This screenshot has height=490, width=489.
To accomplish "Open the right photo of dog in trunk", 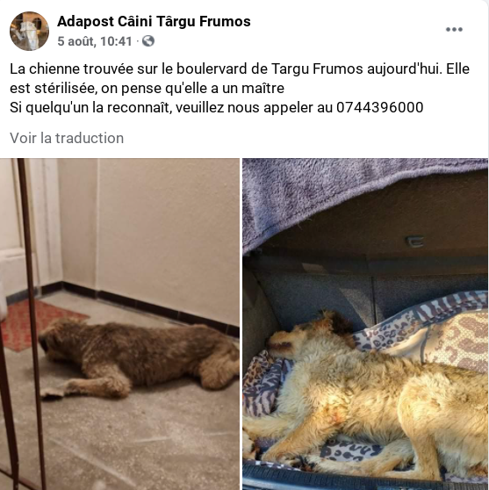I will [365, 324].
